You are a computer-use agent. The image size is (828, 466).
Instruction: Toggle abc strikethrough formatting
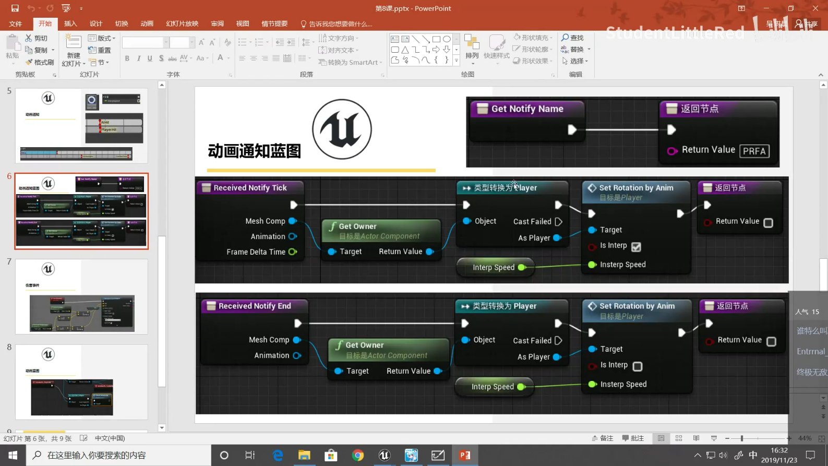172,58
